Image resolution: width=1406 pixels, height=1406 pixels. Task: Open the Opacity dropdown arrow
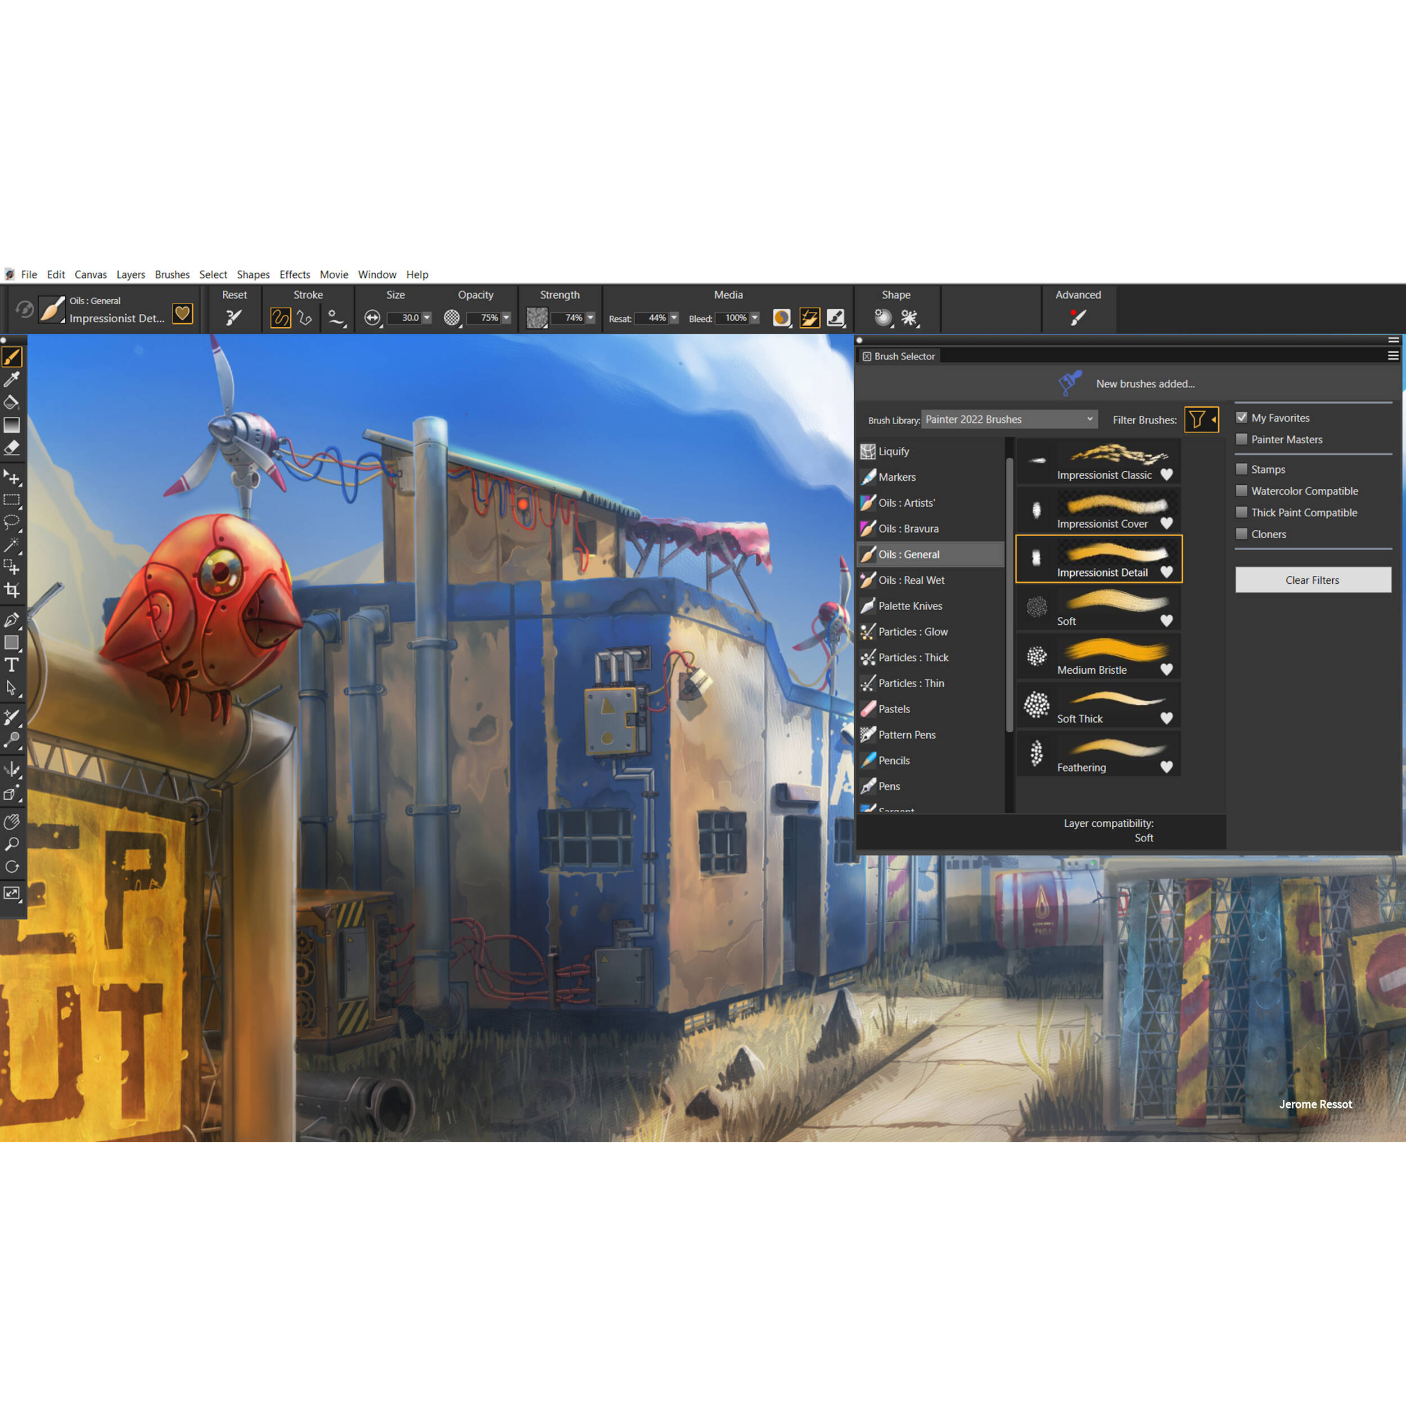click(506, 318)
